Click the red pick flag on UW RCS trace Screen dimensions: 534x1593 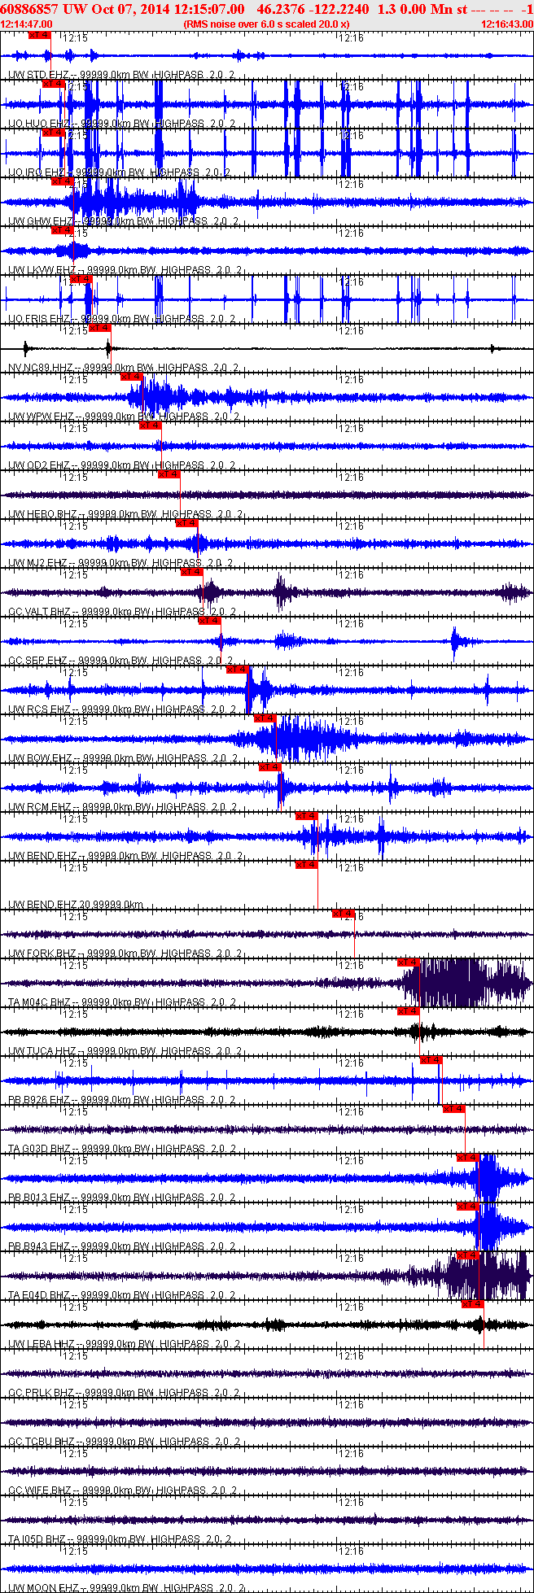(237, 670)
